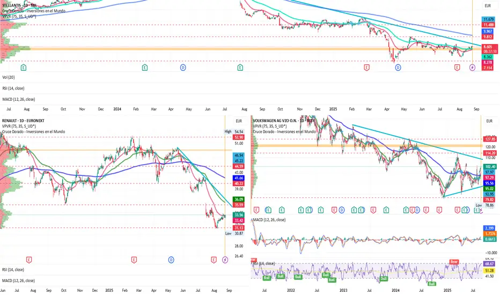Click the 8.605 current price label
The height and width of the screenshot is (295, 500).
pyautogui.click(x=489, y=47)
